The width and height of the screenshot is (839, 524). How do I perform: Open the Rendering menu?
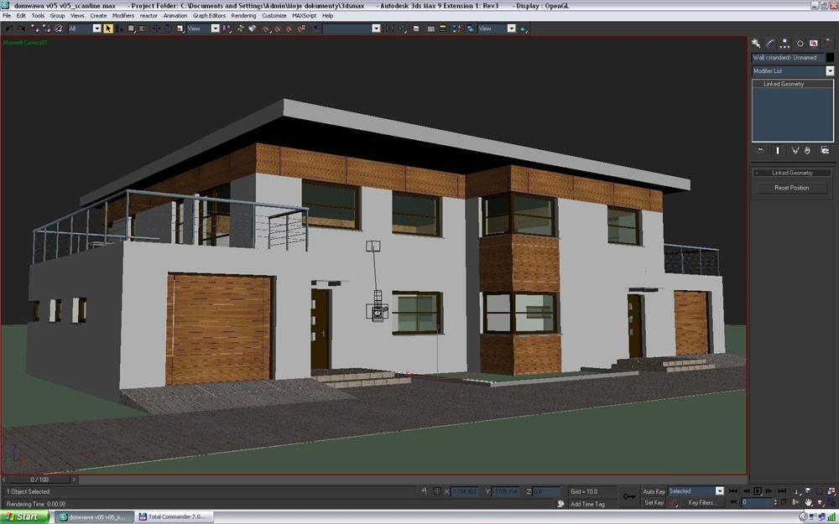pos(243,15)
